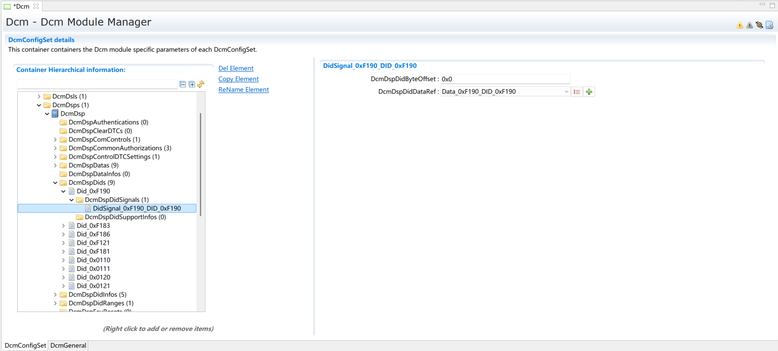The image size is (778, 351).
Task: Open the DcmDspDidDataRef dropdown
Action: pyautogui.click(x=566, y=92)
